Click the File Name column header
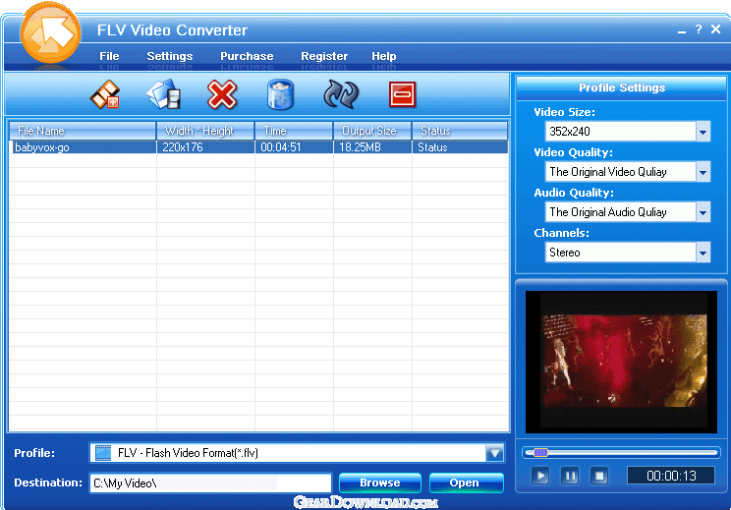The height and width of the screenshot is (510, 731). pyautogui.click(x=83, y=131)
